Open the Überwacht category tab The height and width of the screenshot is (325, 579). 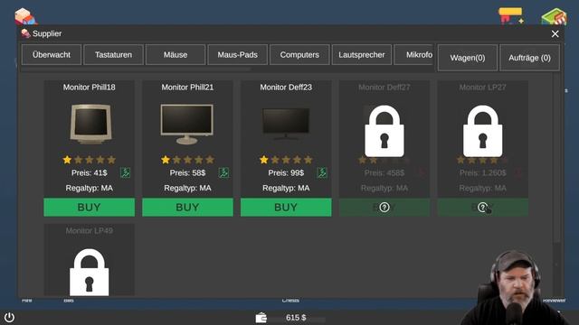pos(52,54)
